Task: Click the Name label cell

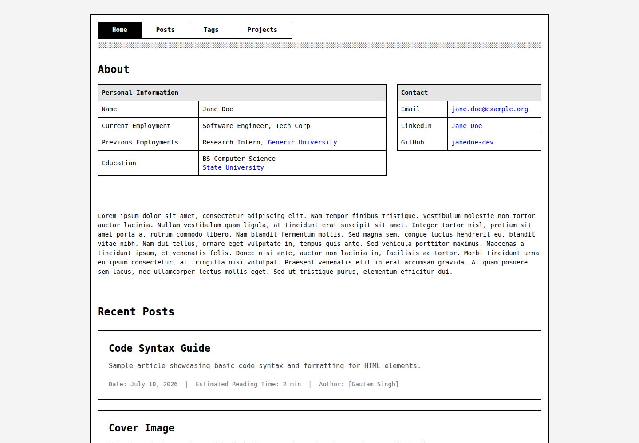Action: pos(148,109)
